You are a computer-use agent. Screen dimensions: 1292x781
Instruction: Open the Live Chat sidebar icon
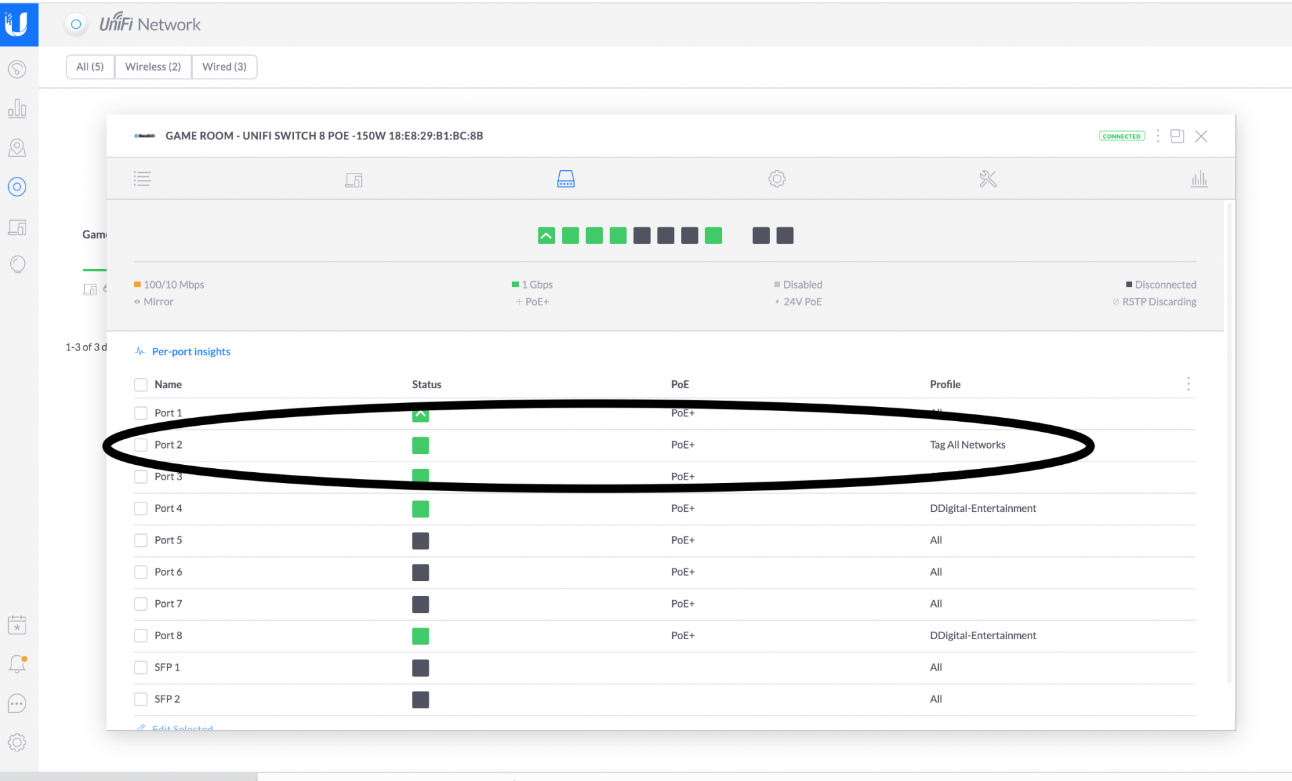(17, 704)
